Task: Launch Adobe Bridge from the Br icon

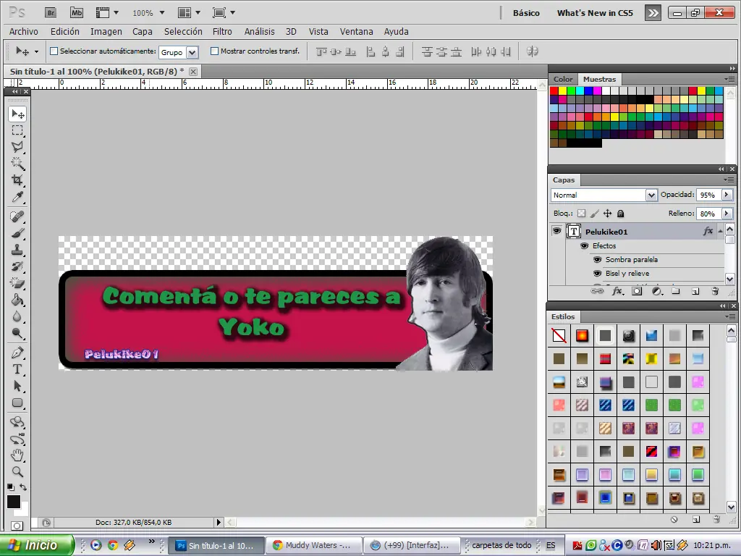Action: [x=51, y=13]
